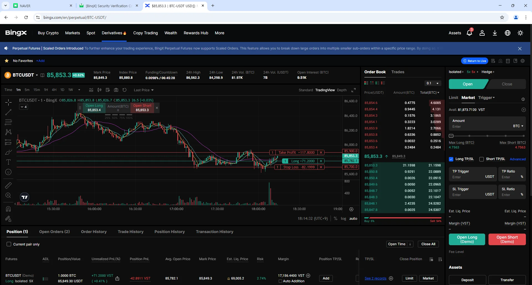This screenshot has width=532, height=285.
Task: Check the Short TP/SL checkbox
Action: point(482,159)
